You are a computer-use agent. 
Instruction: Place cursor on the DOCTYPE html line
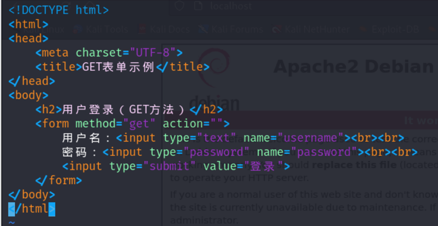click(x=58, y=10)
